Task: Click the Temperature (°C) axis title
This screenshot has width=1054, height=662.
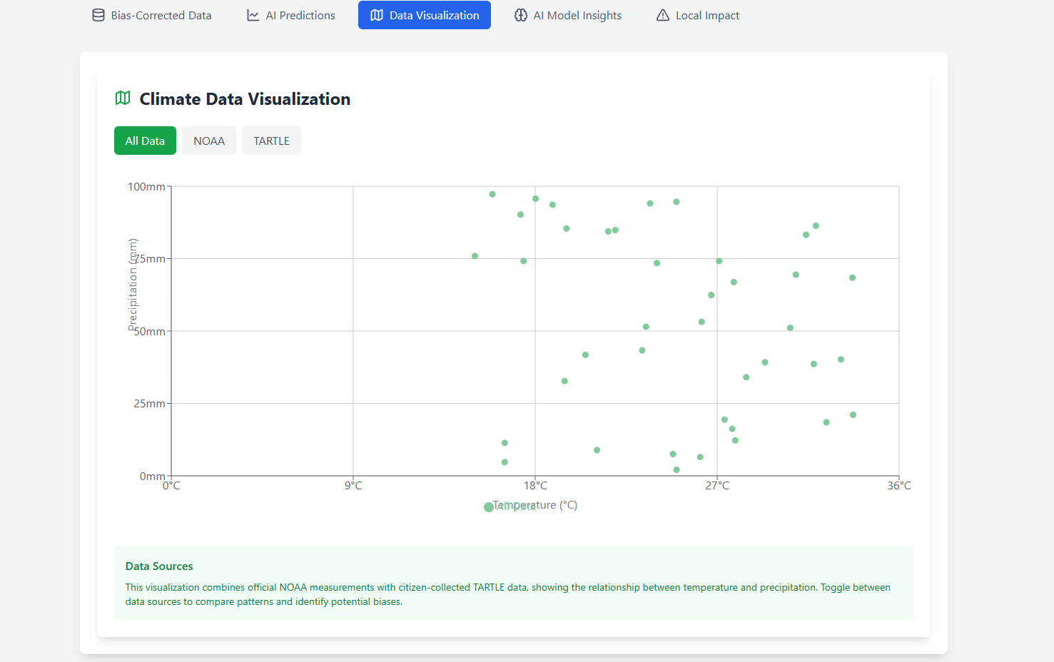Action: pos(535,505)
